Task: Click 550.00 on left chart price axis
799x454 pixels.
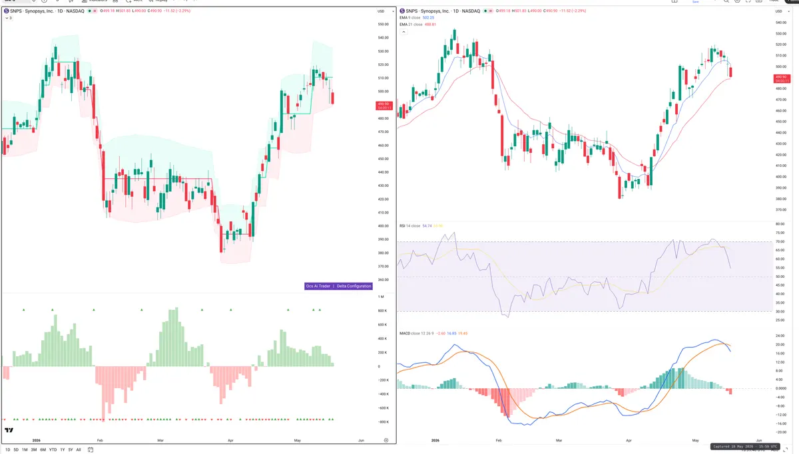Action: 384,24
